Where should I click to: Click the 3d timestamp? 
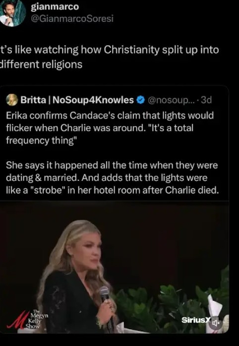point(206,100)
